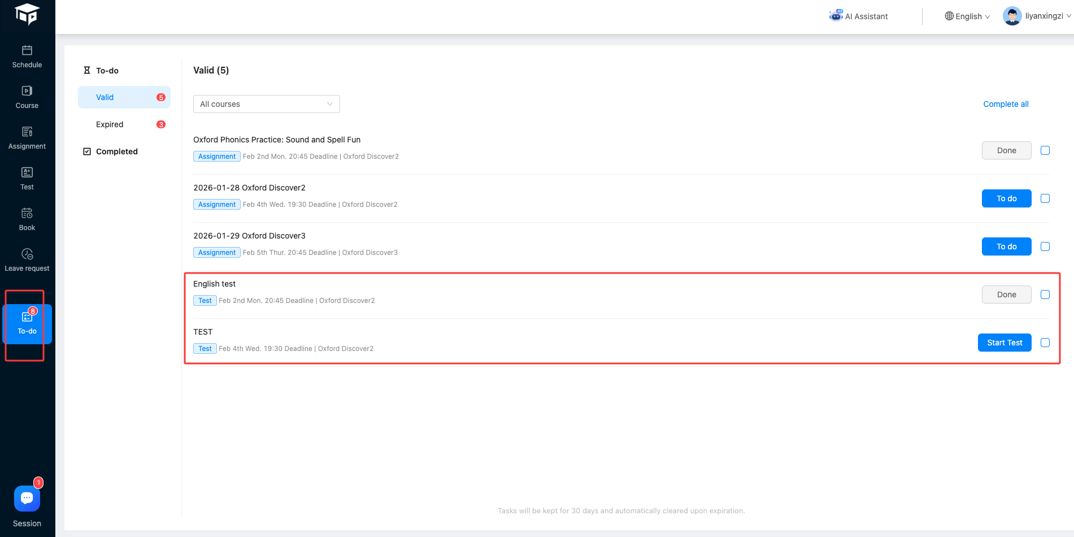
Task: Click the Complete all link
Action: (x=1006, y=104)
